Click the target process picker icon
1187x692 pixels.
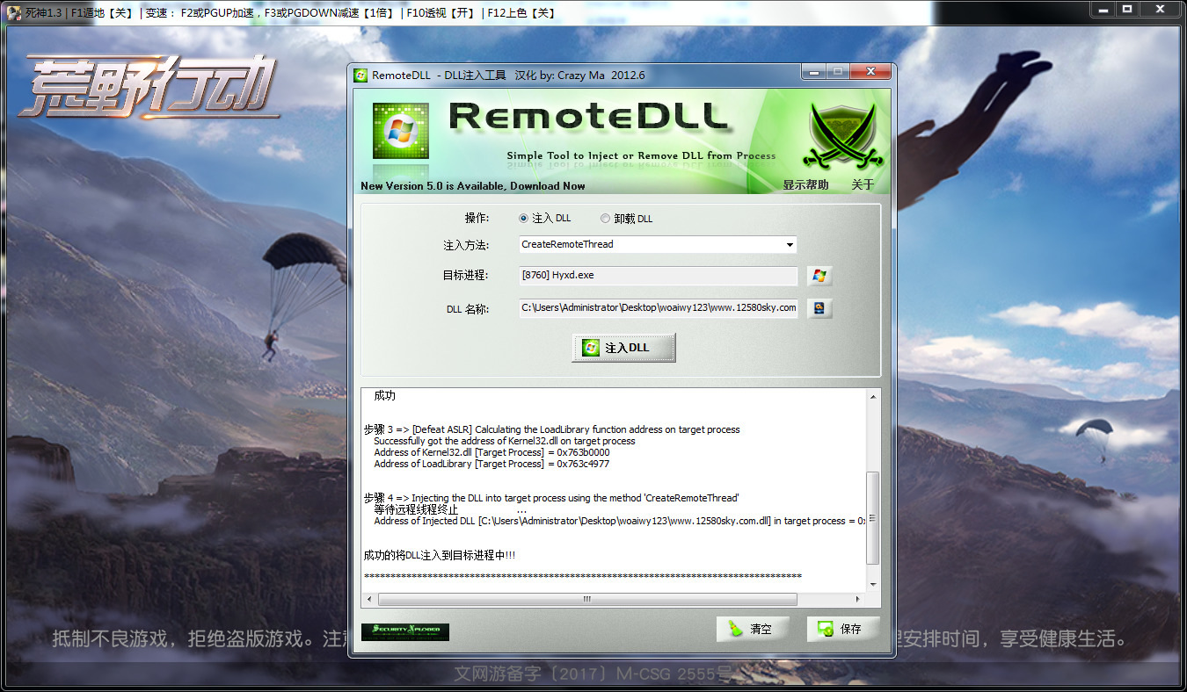819,276
